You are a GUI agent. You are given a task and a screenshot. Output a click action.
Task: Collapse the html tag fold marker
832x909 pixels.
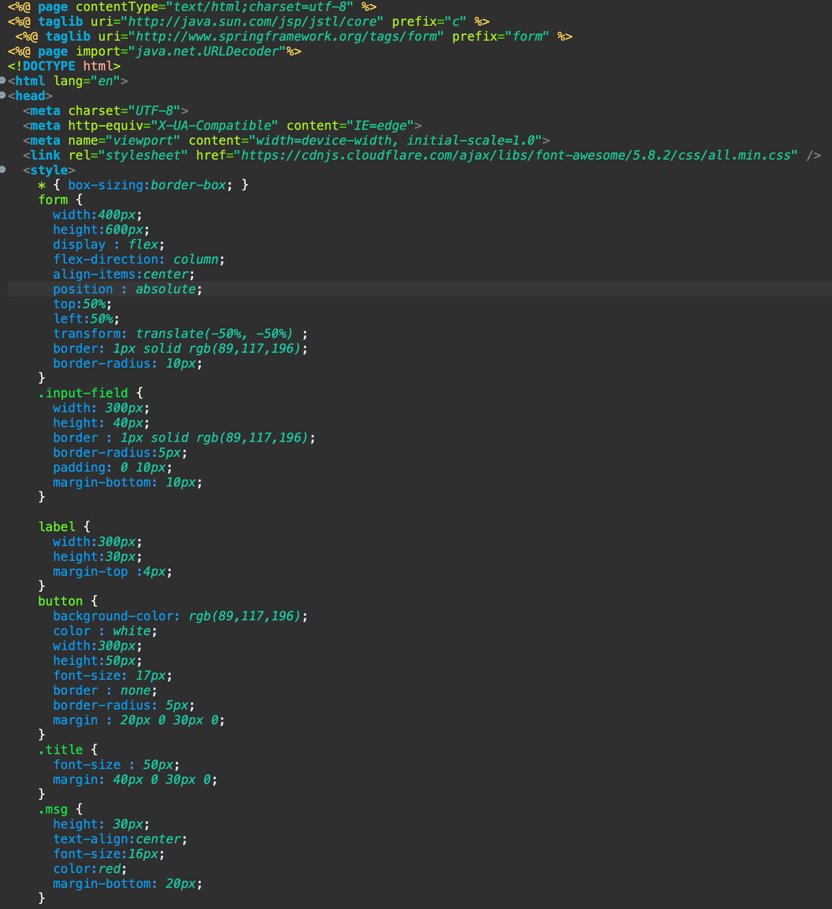point(3,81)
